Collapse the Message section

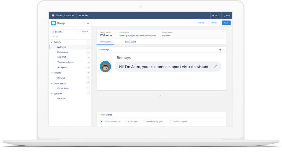[99, 49]
